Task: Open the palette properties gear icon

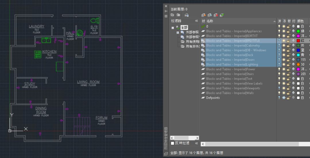Action: (166, 16)
